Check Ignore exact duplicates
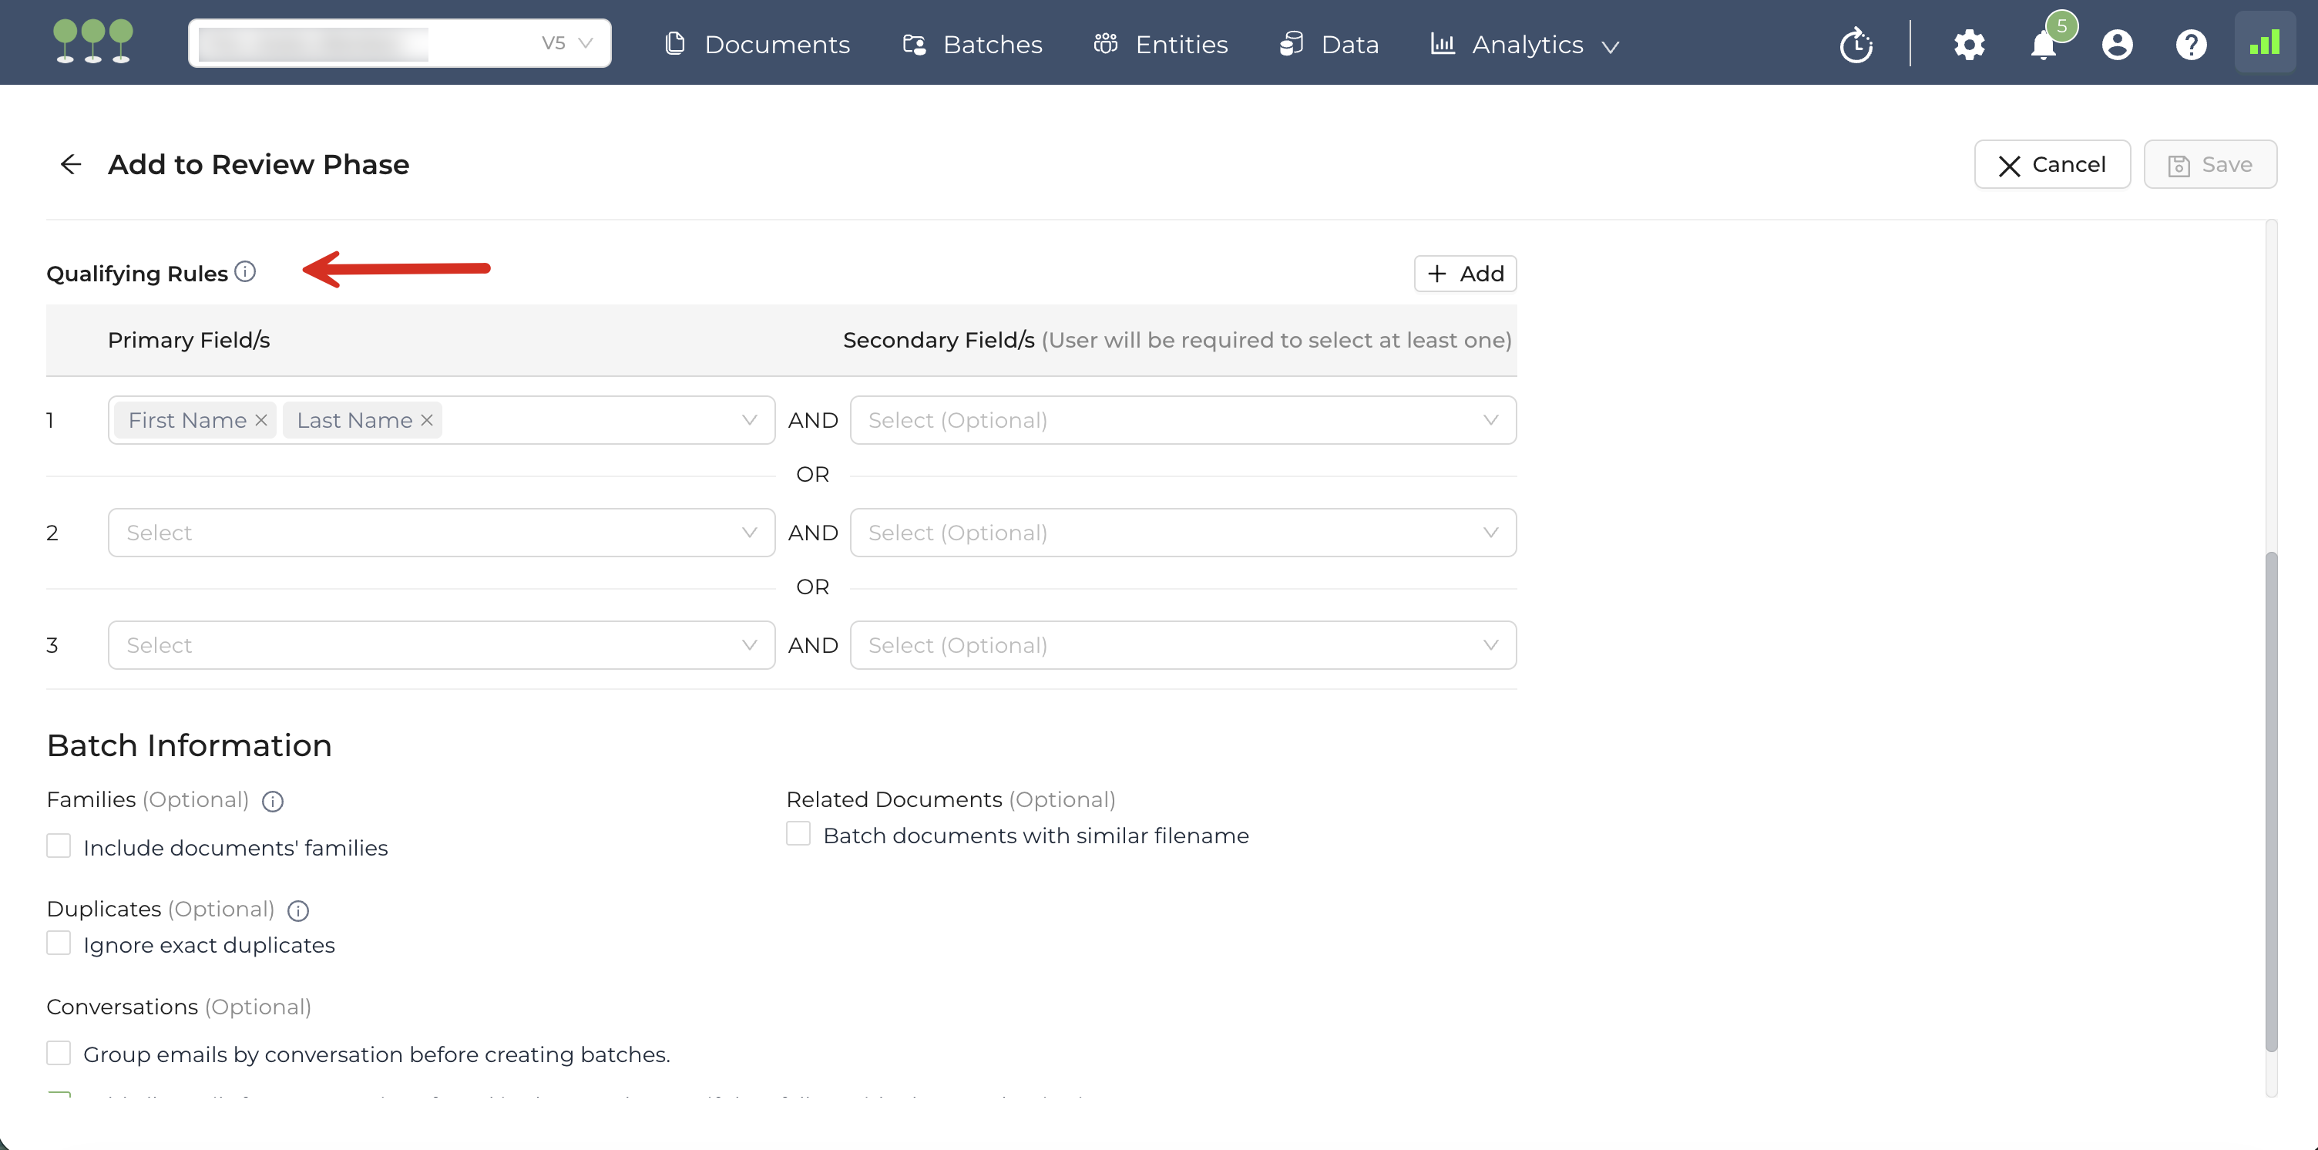Viewport: 2318px width, 1150px height. 59,943
